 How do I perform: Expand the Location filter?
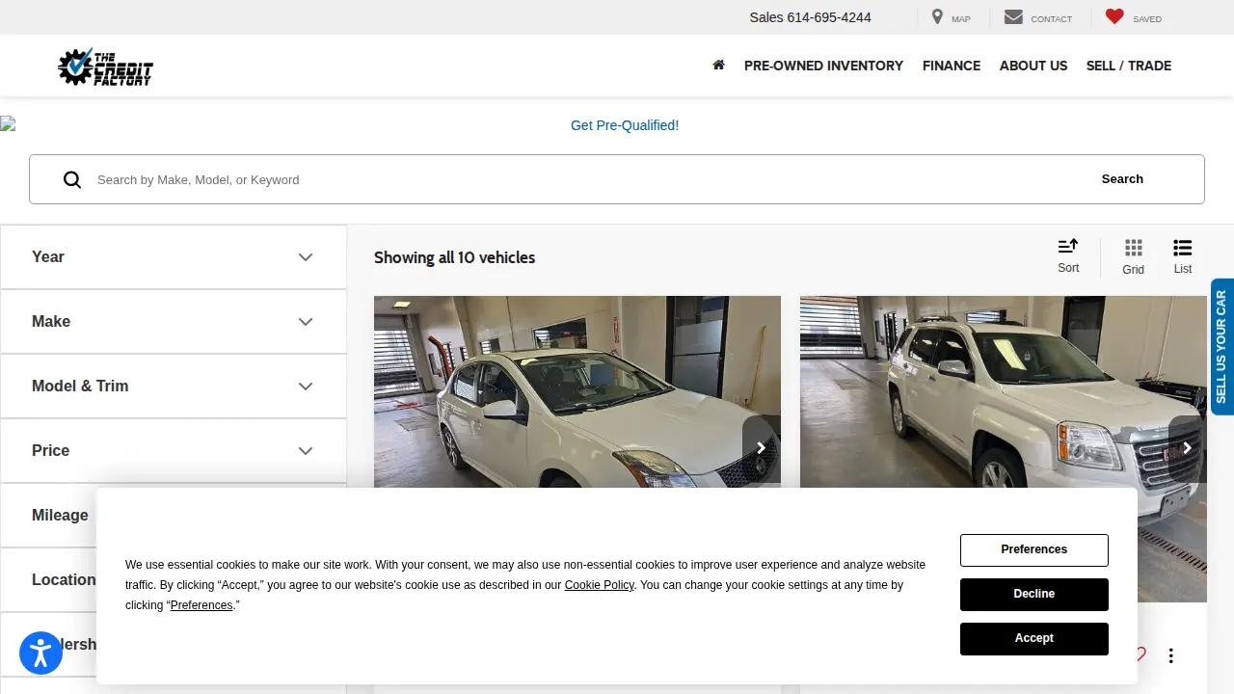pos(174,580)
